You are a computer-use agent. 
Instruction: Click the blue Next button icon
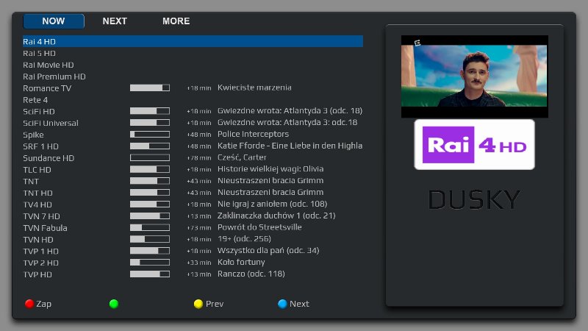(x=282, y=304)
